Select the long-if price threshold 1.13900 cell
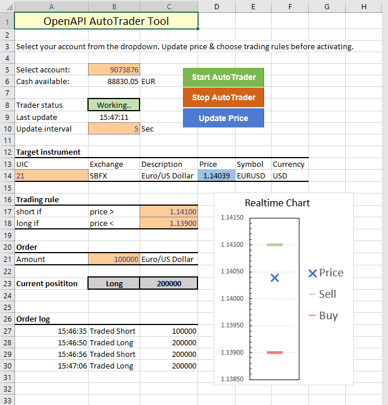The image size is (388, 405). coord(169,223)
